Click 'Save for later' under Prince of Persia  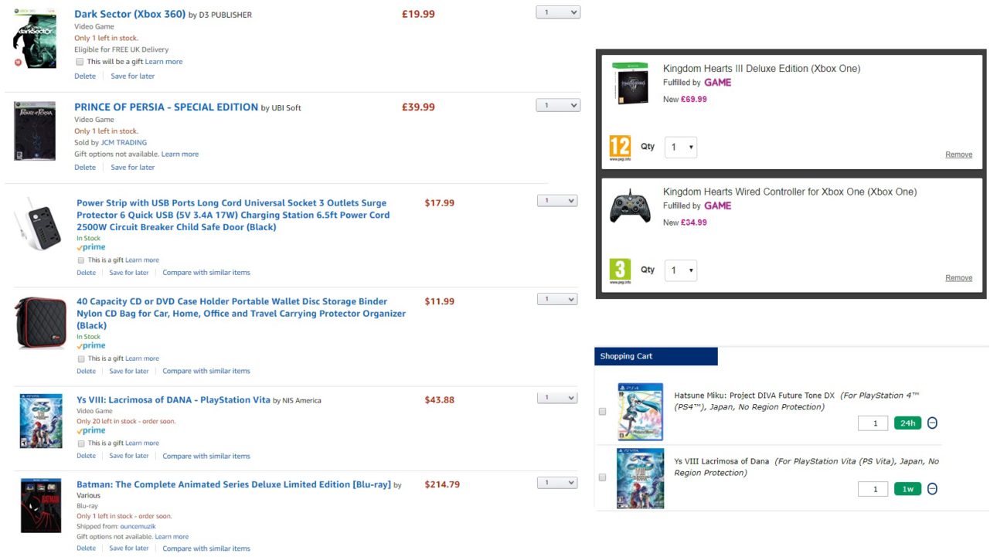[132, 168]
